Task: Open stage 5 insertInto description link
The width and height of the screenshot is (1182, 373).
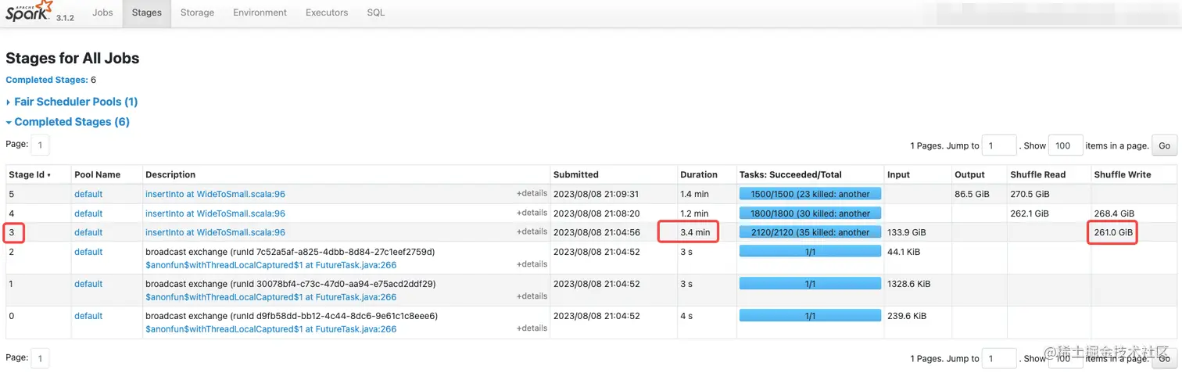Action: point(215,194)
